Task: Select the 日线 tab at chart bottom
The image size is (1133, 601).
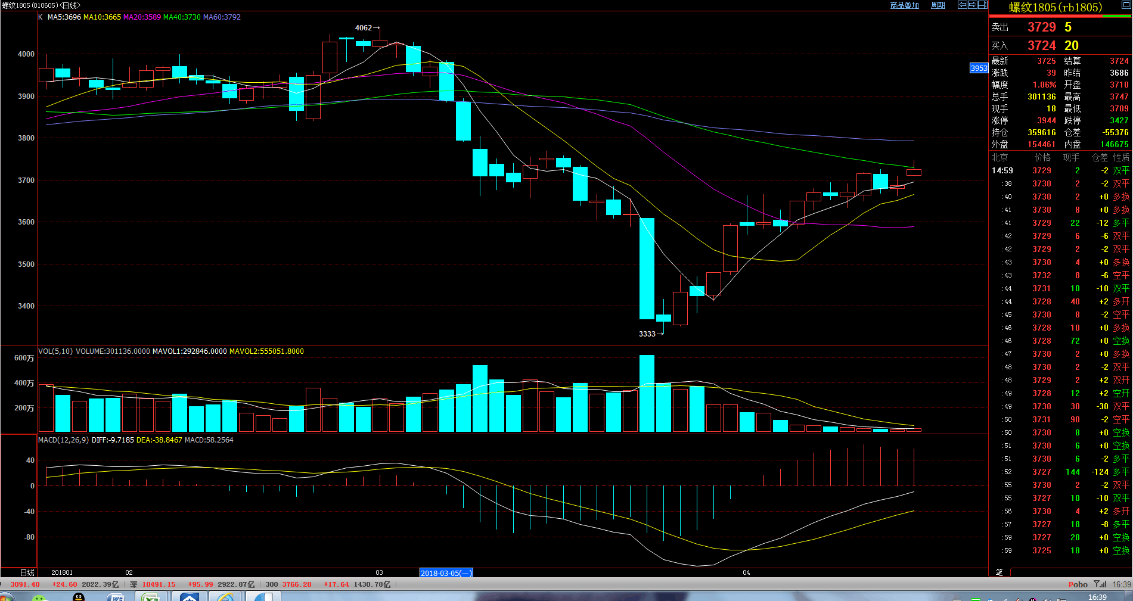Action: pyautogui.click(x=27, y=572)
